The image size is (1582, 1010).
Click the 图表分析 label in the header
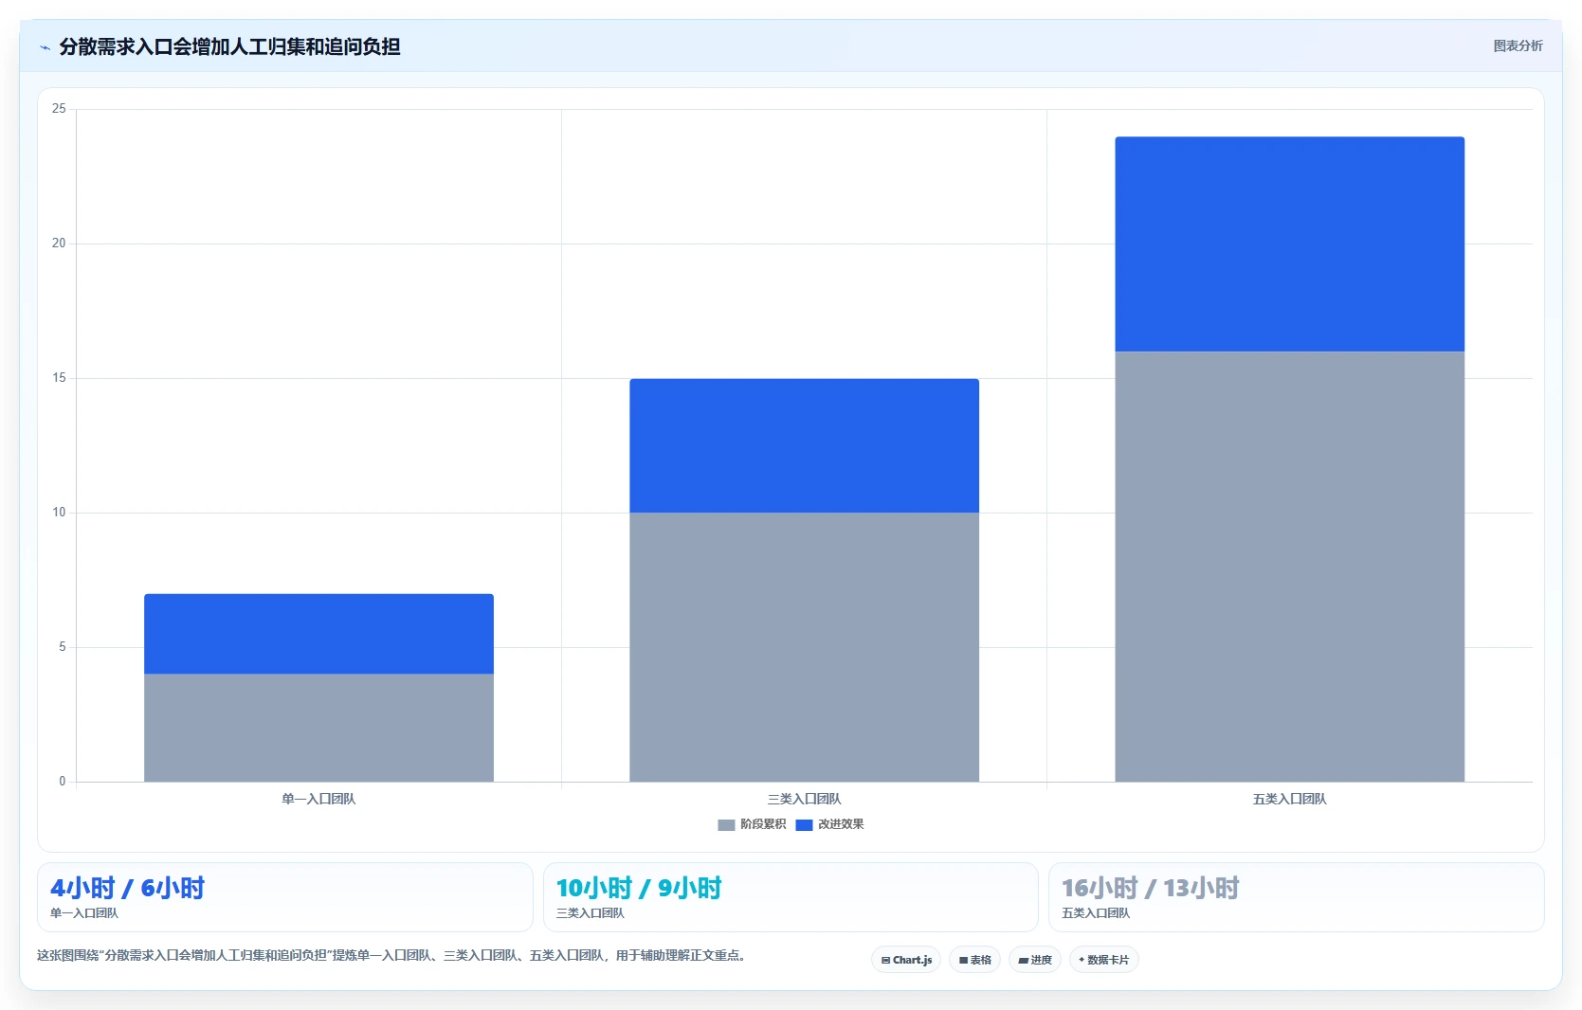(1518, 45)
